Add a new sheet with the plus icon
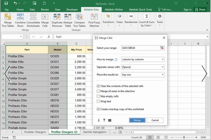Viewport: 211px width, 140px height. coord(120,132)
